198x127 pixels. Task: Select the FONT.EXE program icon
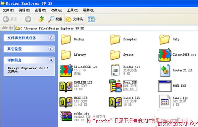[x=165, y=86]
